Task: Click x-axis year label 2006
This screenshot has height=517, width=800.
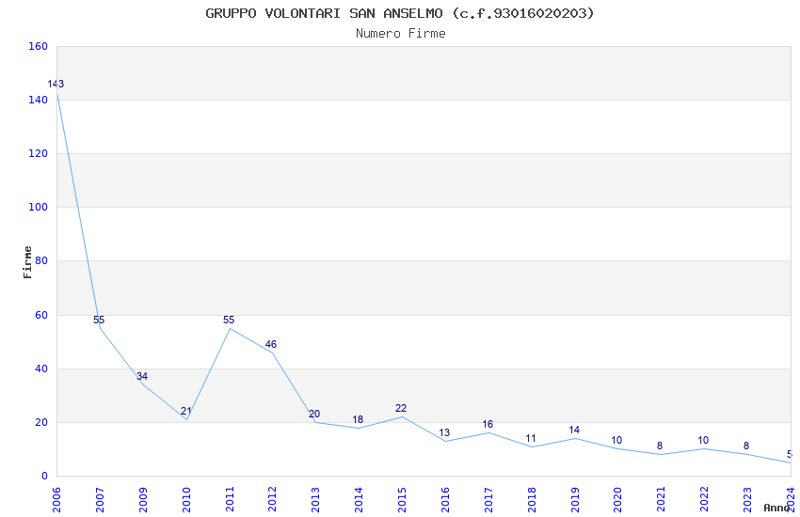Action: pos(56,500)
